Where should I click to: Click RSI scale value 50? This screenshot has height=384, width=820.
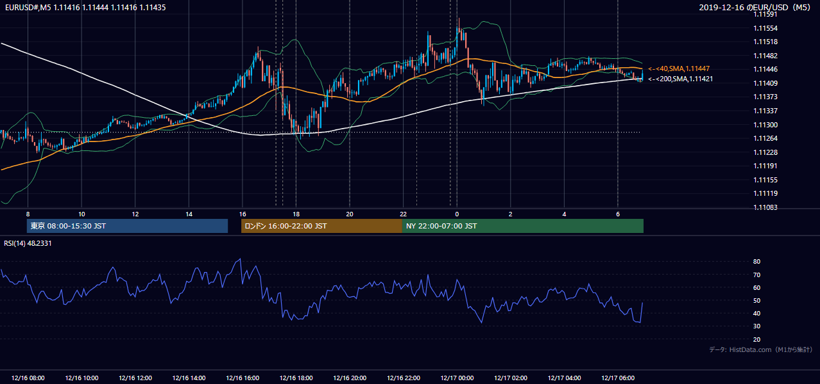(757, 300)
